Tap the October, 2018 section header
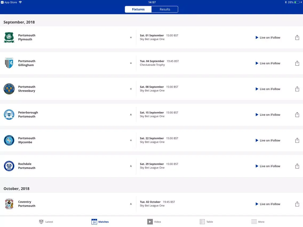The height and width of the screenshot is (227, 303). tap(17, 189)
